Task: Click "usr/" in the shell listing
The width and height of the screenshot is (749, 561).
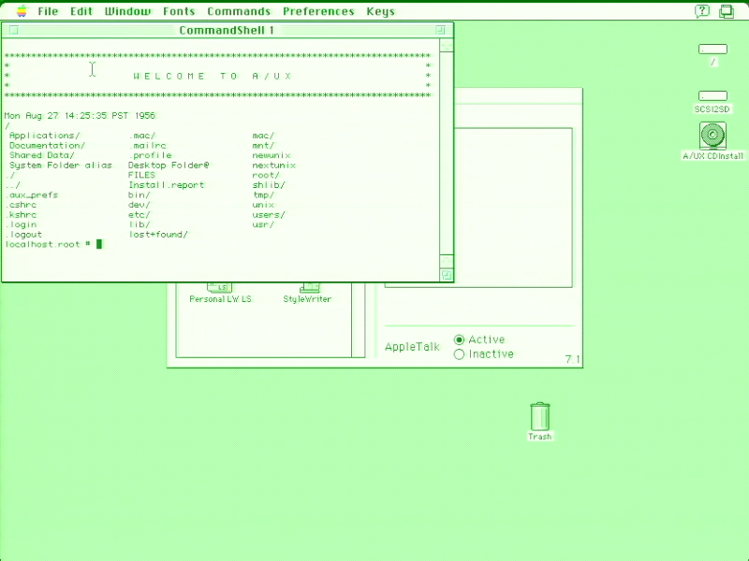Action: click(x=263, y=224)
